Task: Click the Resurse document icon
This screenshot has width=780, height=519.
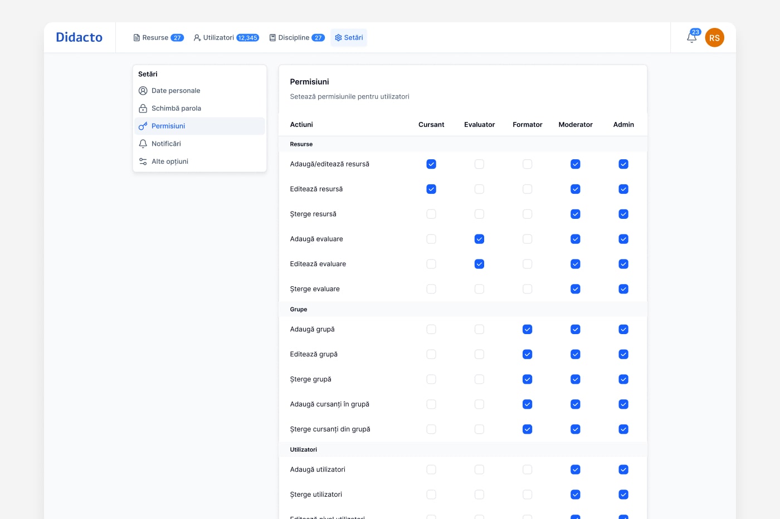Action: 136,38
